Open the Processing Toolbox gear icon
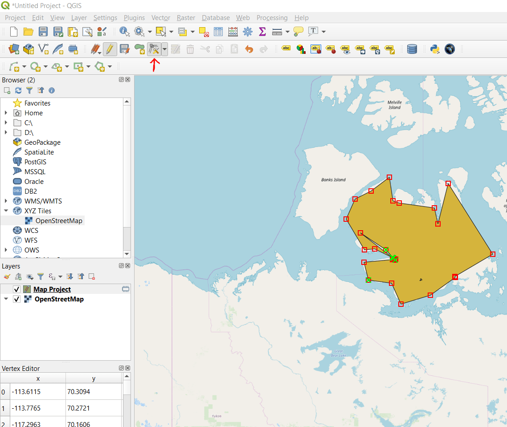The height and width of the screenshot is (427, 507). (248, 32)
